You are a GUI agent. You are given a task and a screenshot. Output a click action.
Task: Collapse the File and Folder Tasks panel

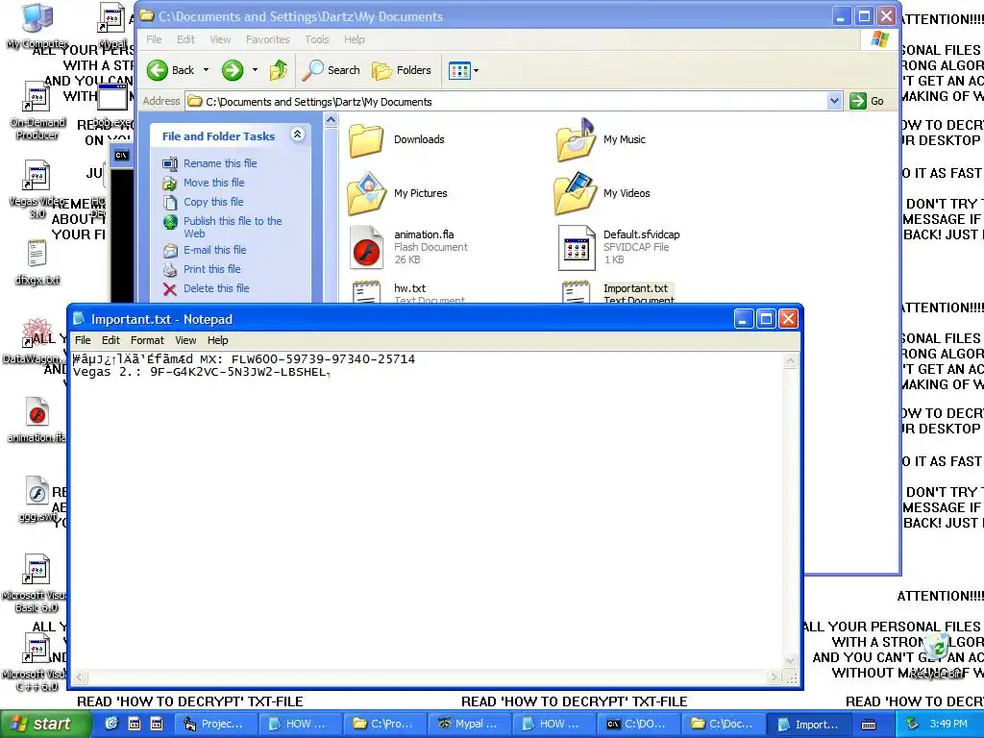point(298,135)
